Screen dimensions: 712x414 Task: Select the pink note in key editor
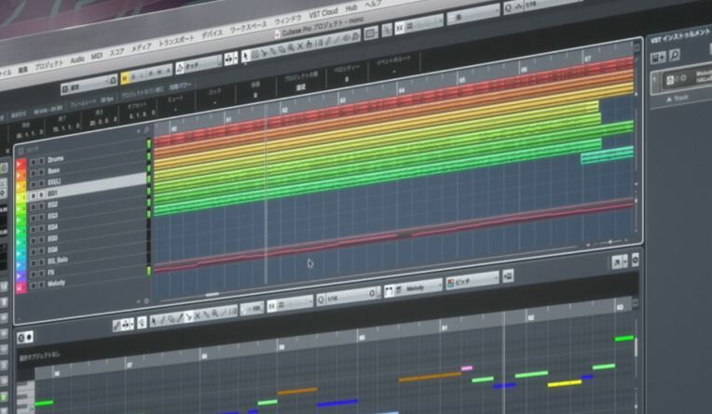click(x=467, y=368)
